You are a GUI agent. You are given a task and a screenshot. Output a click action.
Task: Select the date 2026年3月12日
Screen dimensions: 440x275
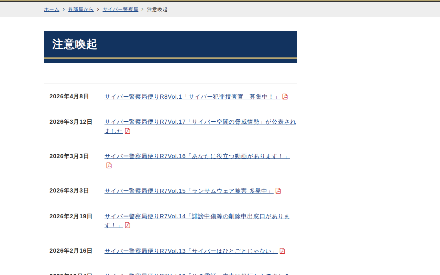pyautogui.click(x=71, y=122)
